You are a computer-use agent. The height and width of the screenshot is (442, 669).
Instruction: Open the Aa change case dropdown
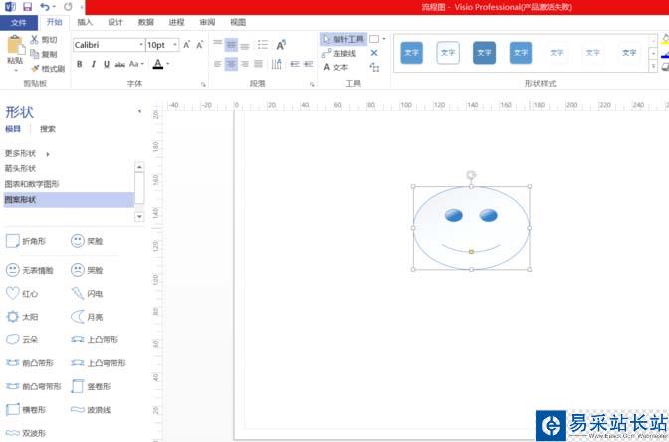(136, 64)
